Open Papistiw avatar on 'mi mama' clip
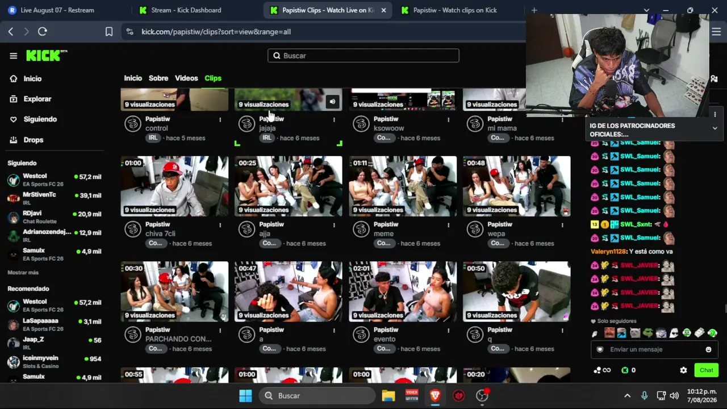Image resolution: width=727 pixels, height=409 pixels. point(475,124)
